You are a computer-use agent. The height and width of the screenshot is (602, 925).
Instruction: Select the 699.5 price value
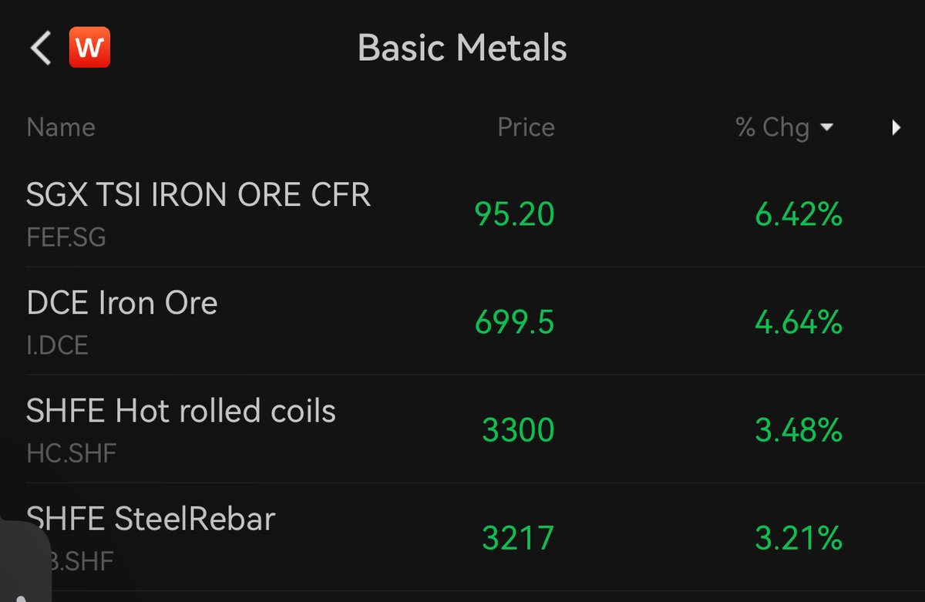tap(514, 322)
